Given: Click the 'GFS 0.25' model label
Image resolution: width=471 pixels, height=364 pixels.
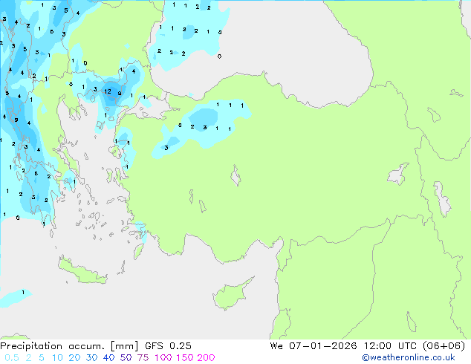Looking at the screenshot, I should [x=168, y=346].
